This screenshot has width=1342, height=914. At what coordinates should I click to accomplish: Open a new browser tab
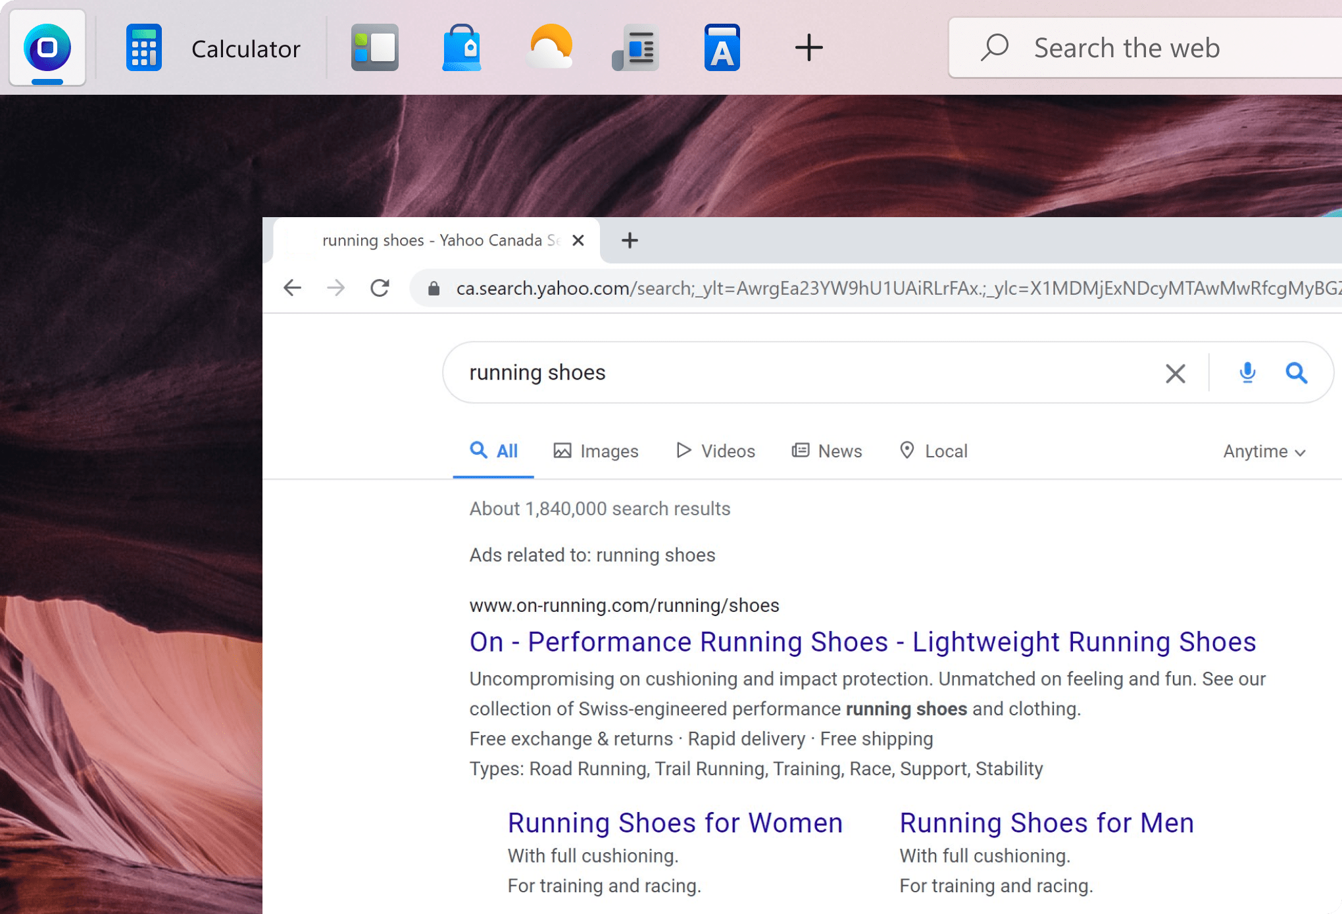point(630,241)
